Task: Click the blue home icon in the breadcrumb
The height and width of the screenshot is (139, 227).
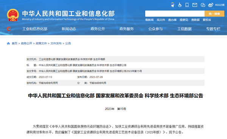Action: 8,43
